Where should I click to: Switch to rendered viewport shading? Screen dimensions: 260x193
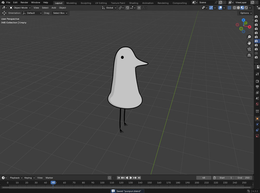click(246, 8)
